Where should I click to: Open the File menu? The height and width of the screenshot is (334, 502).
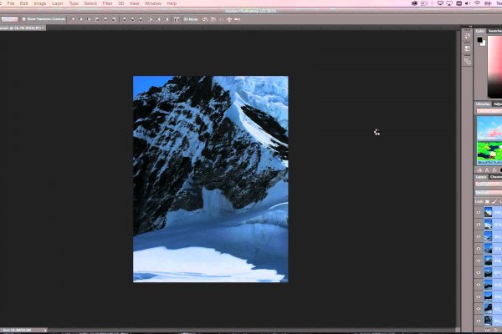11,3
